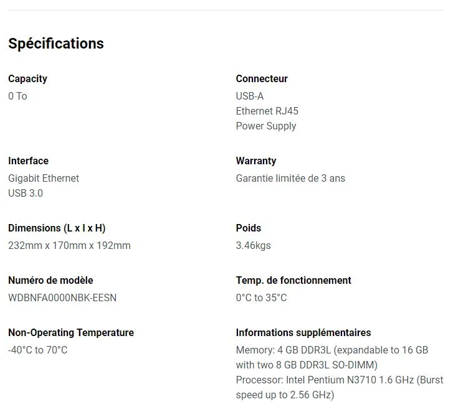Click the Dimensions (L x l x H) label

(57, 228)
